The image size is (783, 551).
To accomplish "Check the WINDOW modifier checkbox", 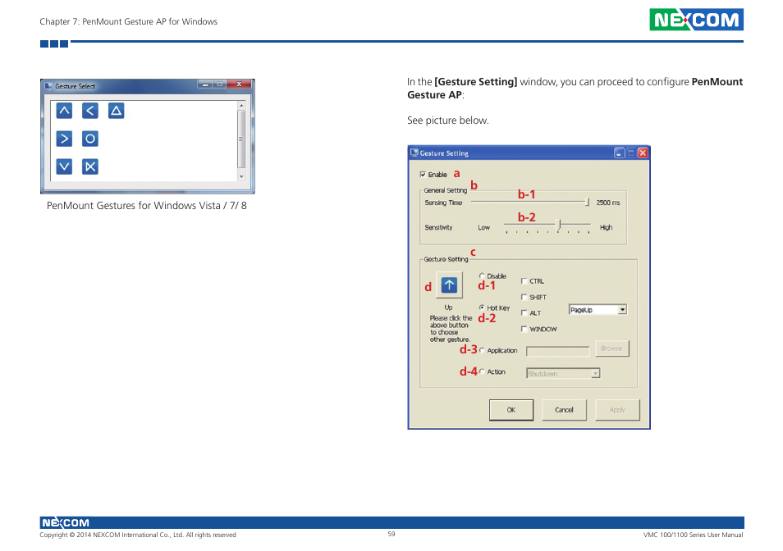I will point(524,329).
